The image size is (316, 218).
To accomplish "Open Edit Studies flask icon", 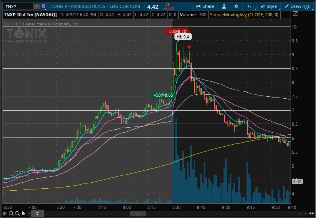I will (x=224, y=6).
